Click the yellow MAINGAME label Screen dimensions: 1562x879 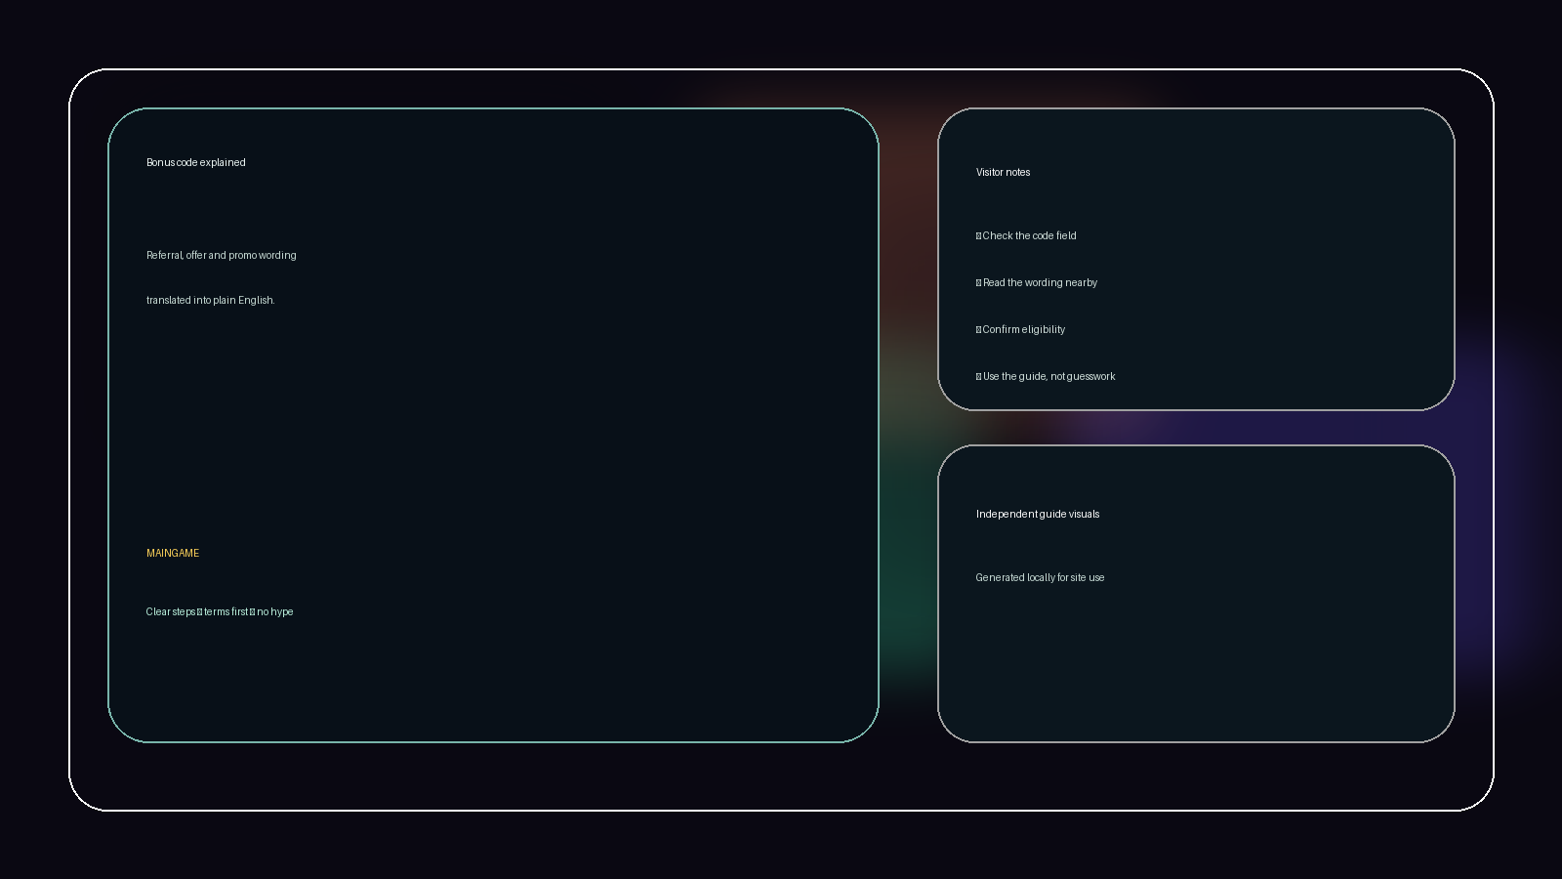pyautogui.click(x=173, y=553)
